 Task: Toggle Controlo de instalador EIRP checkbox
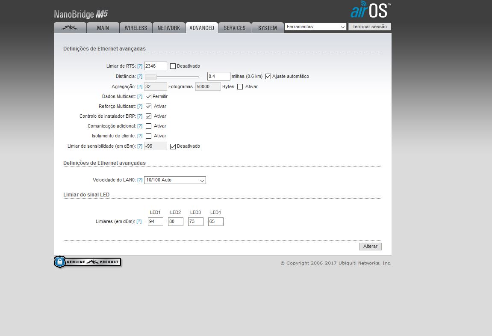(x=149, y=116)
